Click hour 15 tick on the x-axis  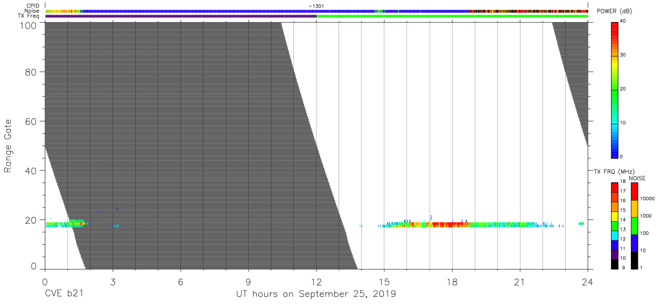point(384,282)
